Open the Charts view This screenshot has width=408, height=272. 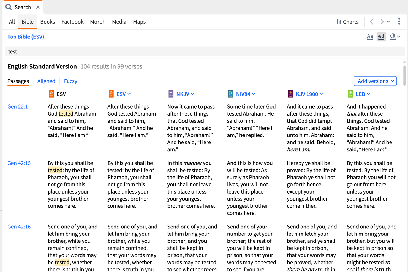pyautogui.click(x=347, y=22)
